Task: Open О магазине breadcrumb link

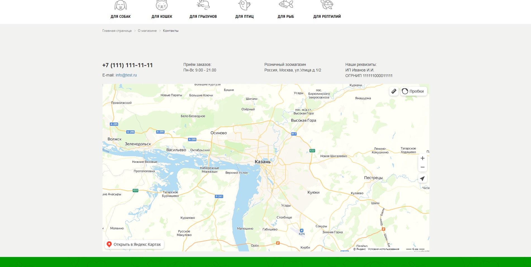Action: [147, 31]
